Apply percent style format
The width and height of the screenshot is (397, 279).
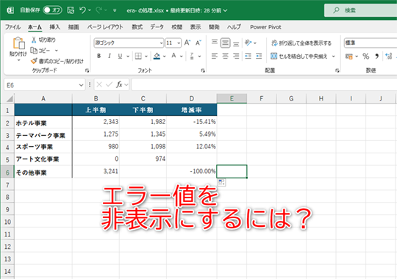tap(365, 56)
